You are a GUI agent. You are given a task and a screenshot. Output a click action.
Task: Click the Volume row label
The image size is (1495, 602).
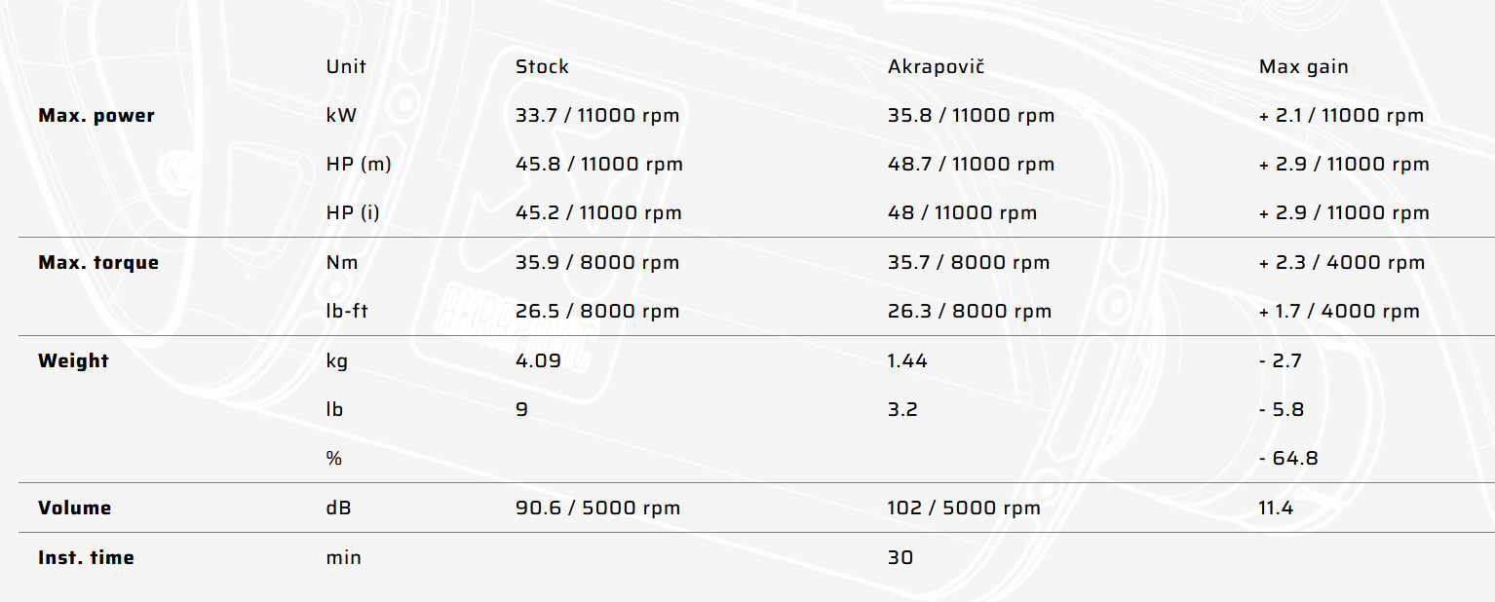point(74,508)
